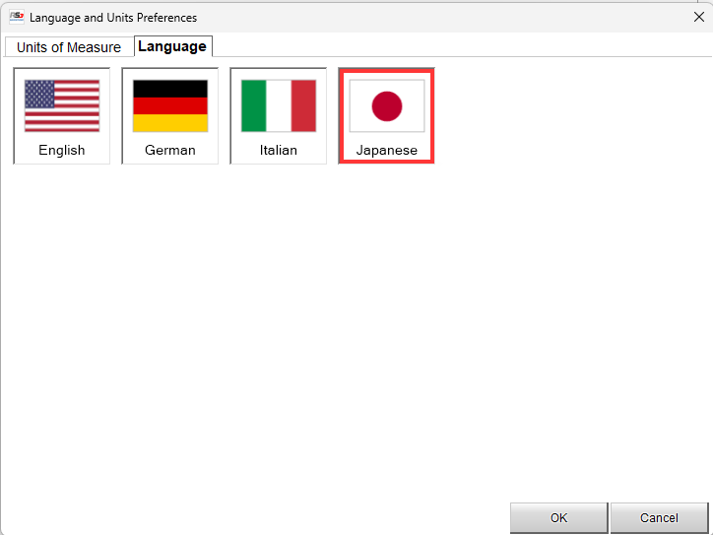The height and width of the screenshot is (535, 713).
Task: Switch to the Units of Measure tab
Action: pos(69,47)
